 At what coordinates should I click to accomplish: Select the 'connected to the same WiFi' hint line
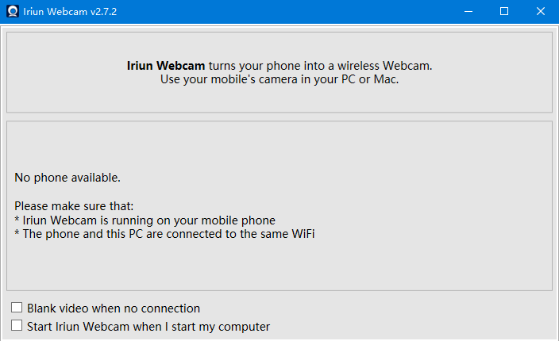tap(164, 234)
